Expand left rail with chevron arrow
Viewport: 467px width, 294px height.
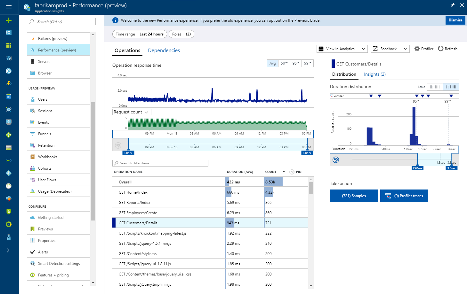[x=8, y=250]
